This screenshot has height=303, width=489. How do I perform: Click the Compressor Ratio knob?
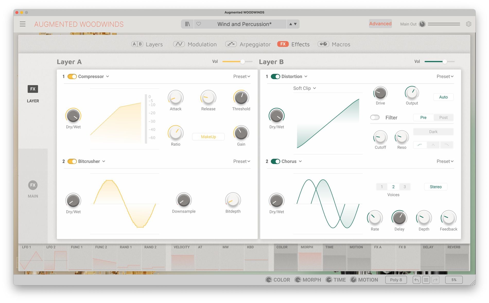tap(176, 133)
